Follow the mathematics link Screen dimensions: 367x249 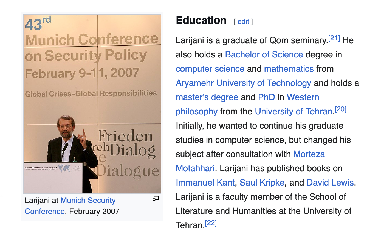point(289,69)
